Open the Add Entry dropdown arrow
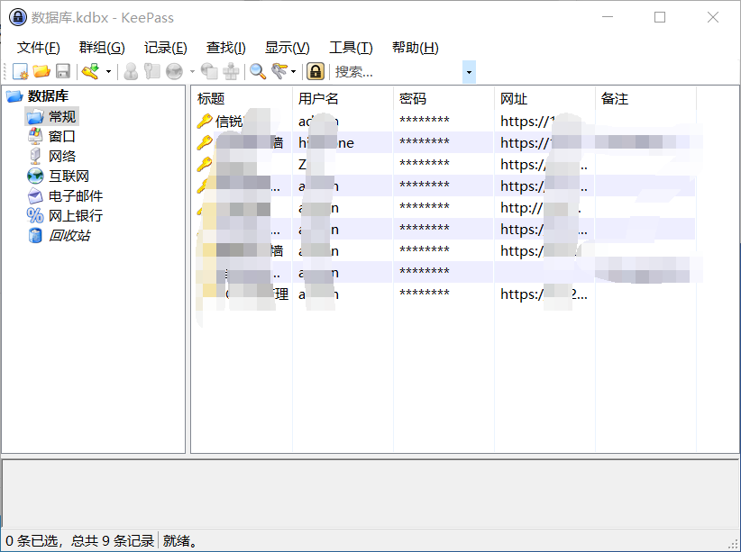 108,72
